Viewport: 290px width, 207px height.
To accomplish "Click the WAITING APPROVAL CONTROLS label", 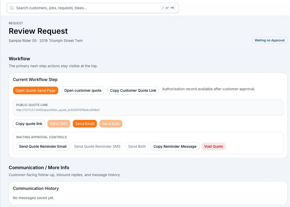I will [41, 137].
